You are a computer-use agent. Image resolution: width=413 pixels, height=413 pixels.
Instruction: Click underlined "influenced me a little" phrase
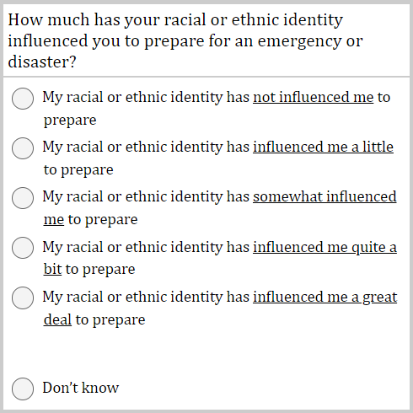click(x=323, y=147)
